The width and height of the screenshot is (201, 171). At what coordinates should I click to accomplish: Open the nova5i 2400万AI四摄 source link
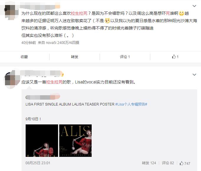tap(62, 42)
